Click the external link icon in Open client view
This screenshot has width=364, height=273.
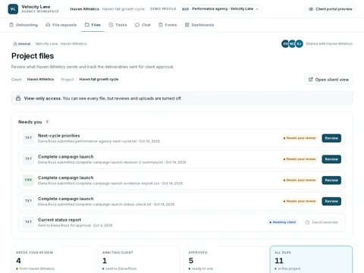pos(311,80)
